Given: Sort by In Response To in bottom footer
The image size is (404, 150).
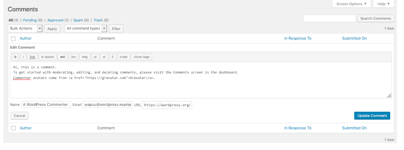Looking at the screenshot, I should [297, 128].
